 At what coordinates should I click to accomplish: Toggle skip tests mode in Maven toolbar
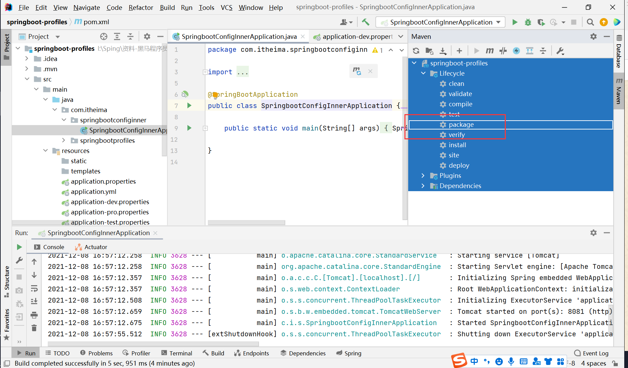pyautogui.click(x=516, y=51)
